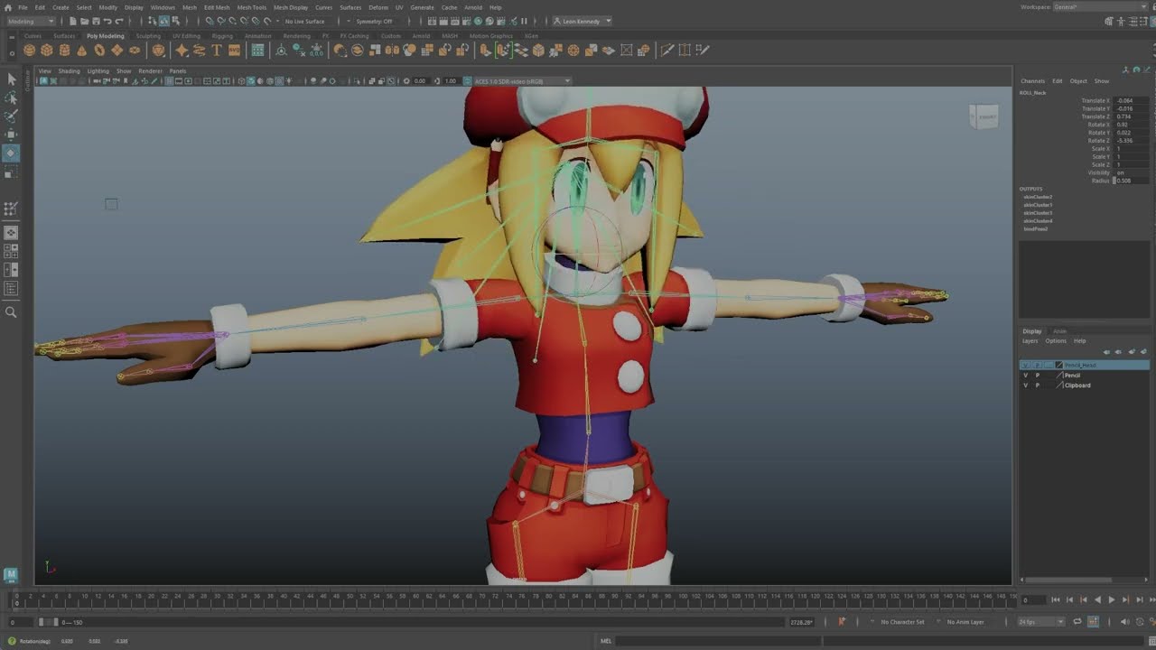
Task: Click the SVG import shelf icon
Action: 235,51
